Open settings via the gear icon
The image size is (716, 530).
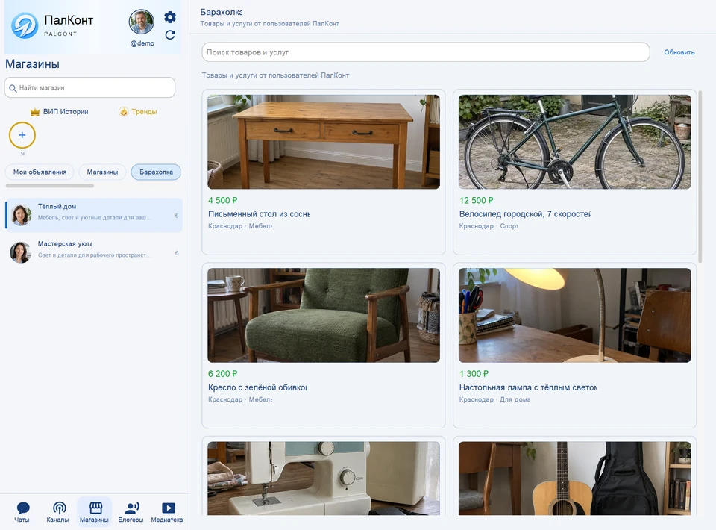(170, 17)
